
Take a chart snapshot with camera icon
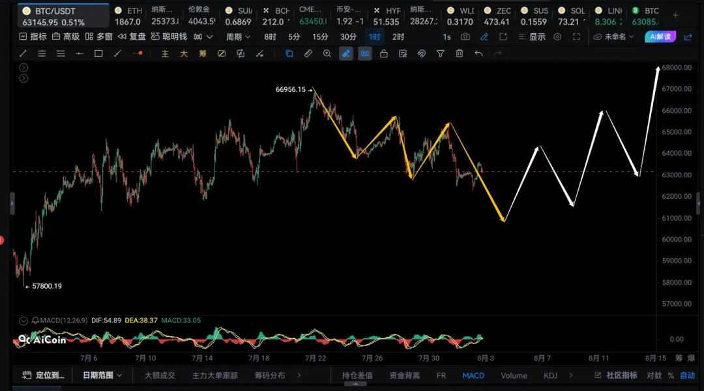(465, 36)
